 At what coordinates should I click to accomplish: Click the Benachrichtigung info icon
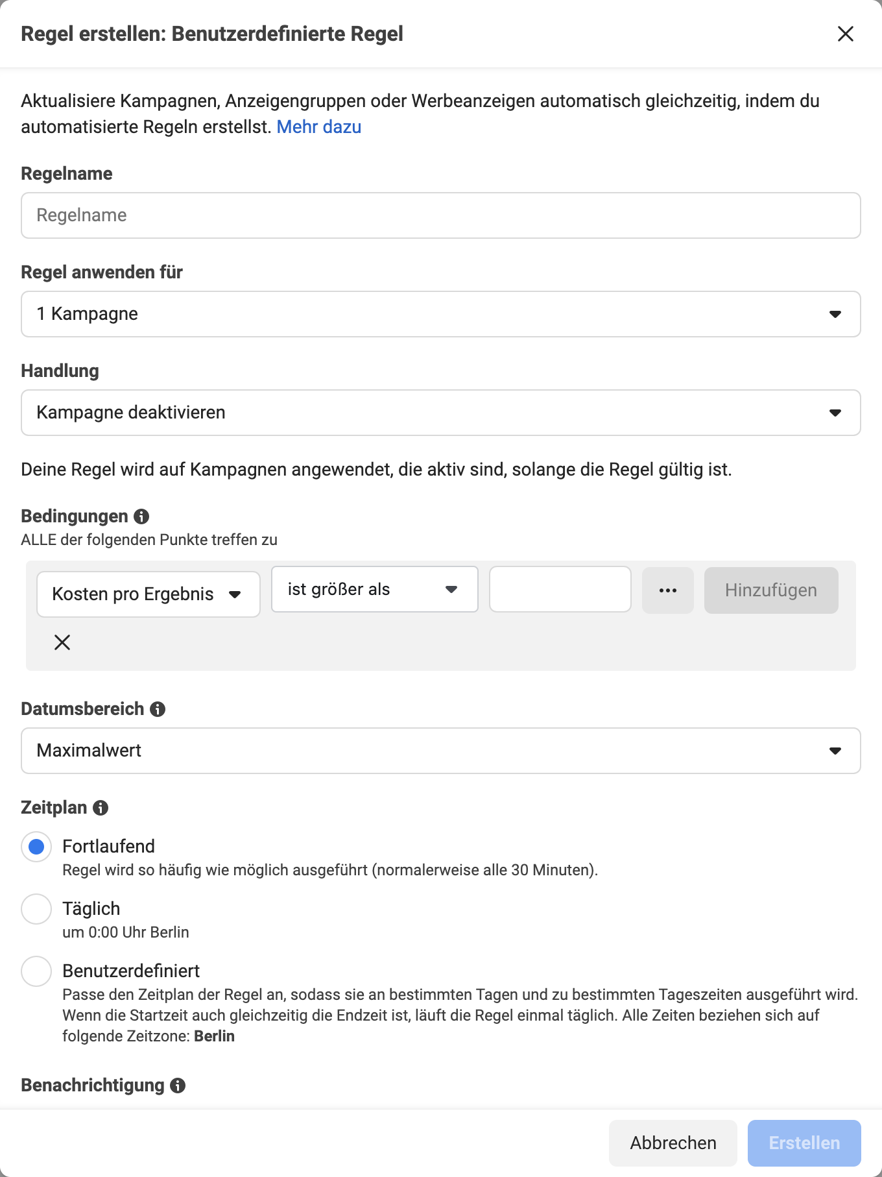[178, 1086]
